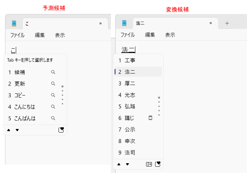
Task: Search web for candidate コピー
Action: pyautogui.click(x=53, y=95)
